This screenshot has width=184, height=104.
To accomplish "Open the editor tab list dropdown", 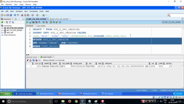I will [x=182, y=19].
